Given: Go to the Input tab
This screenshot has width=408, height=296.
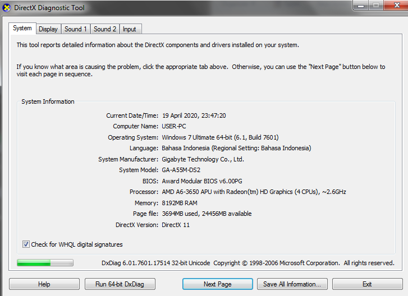Looking at the screenshot, I should tap(130, 29).
